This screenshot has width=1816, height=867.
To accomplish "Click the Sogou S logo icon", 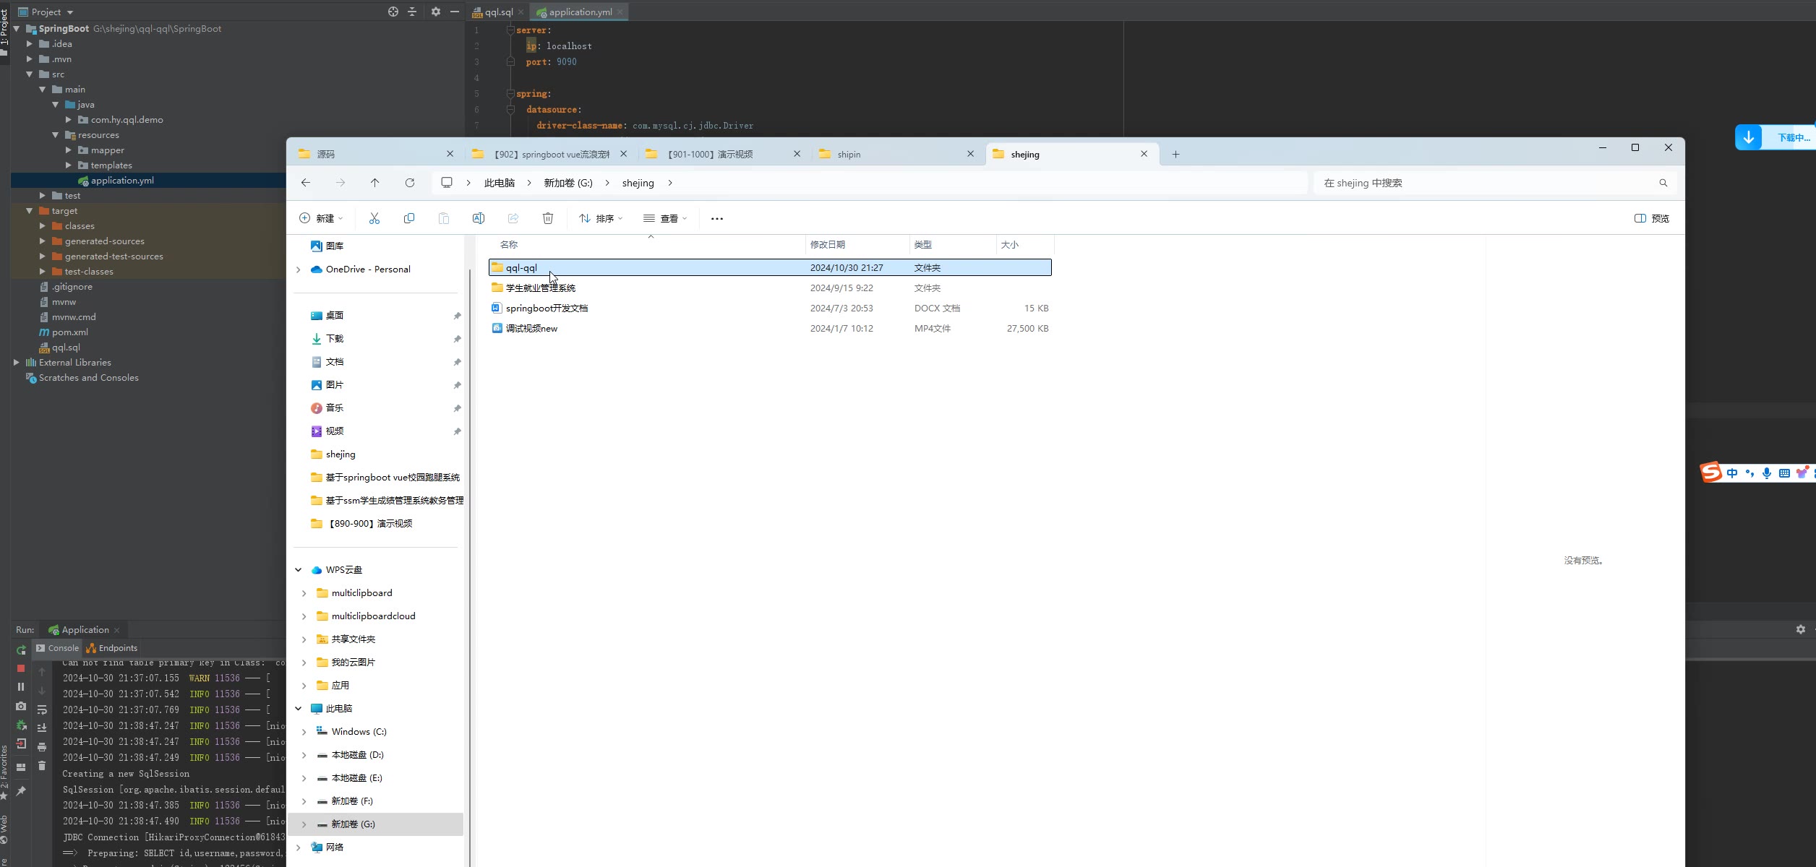I will 1711,473.
